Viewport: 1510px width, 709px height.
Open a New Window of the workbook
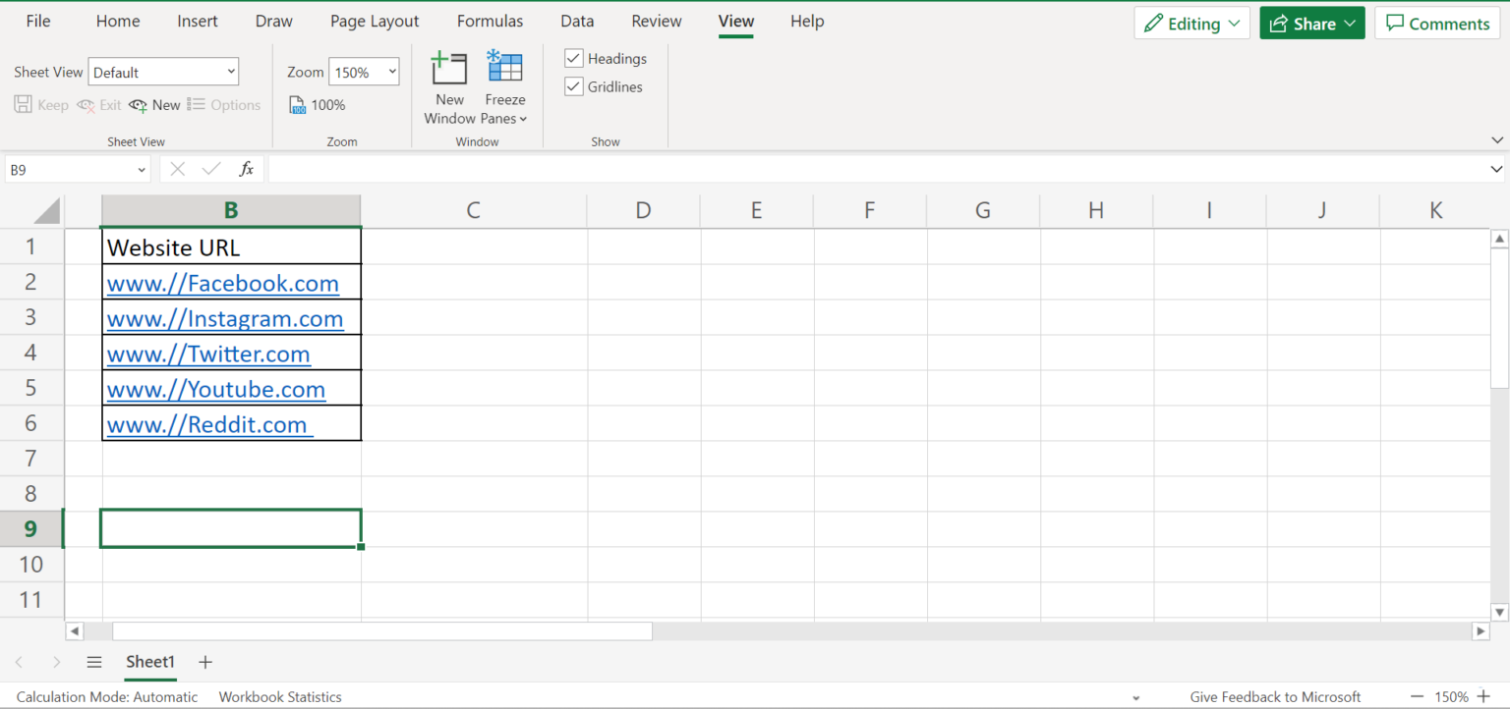pos(449,86)
